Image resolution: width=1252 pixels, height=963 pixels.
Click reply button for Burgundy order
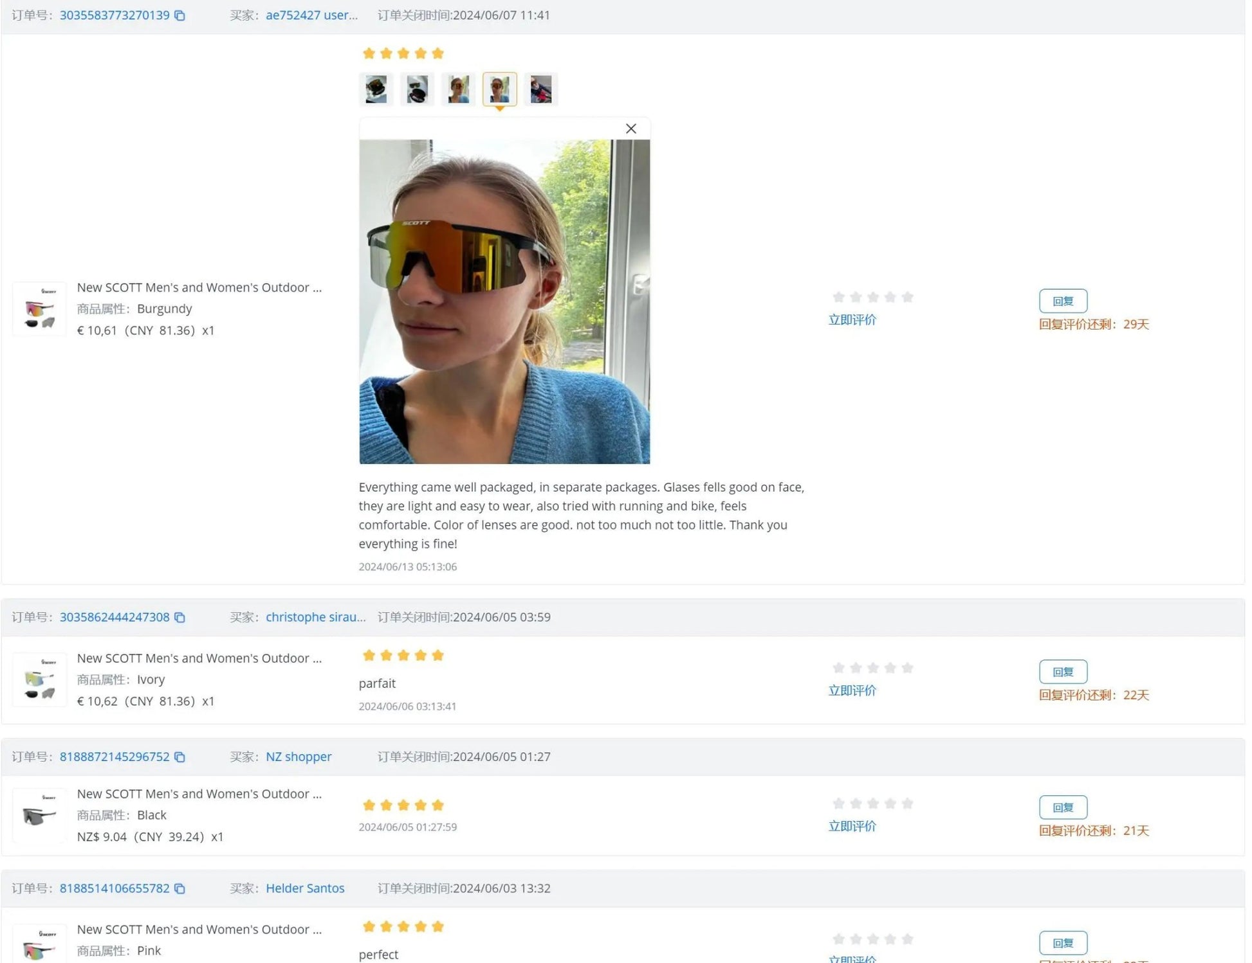point(1063,301)
